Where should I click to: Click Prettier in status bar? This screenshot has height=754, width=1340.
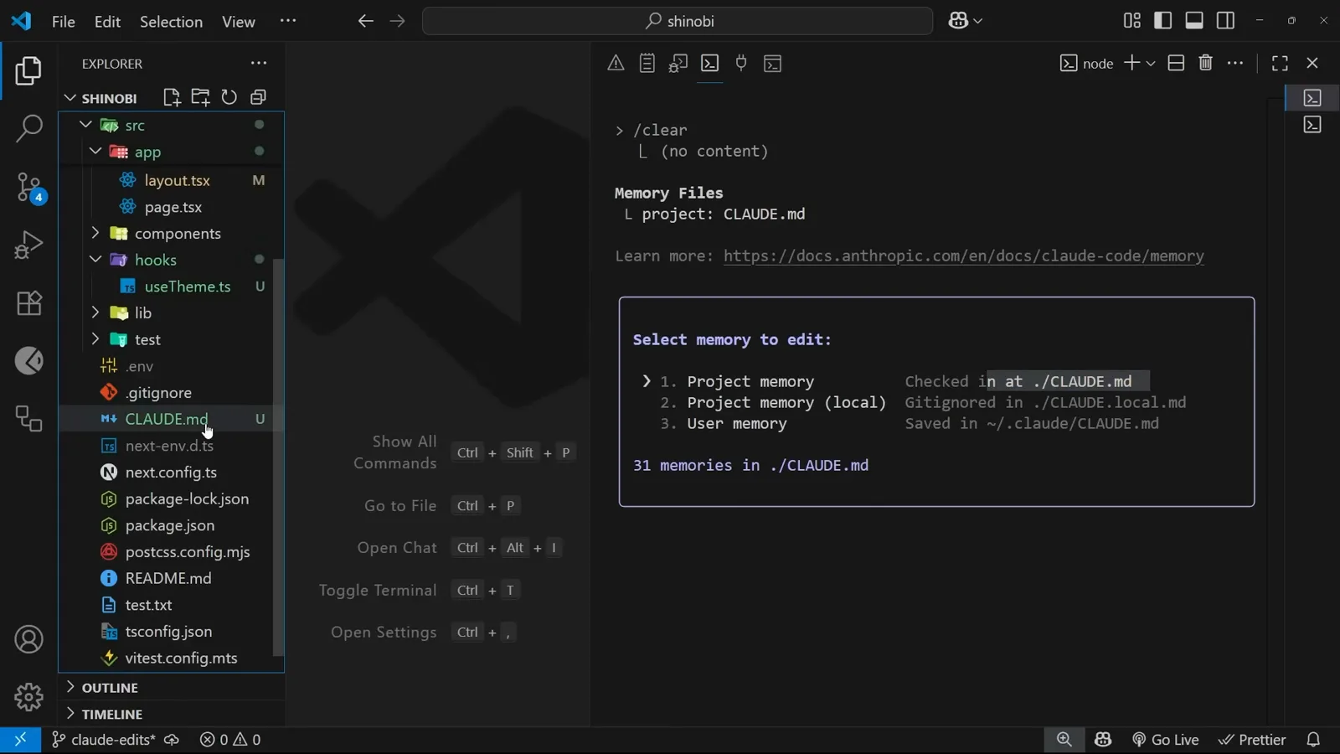click(1252, 740)
